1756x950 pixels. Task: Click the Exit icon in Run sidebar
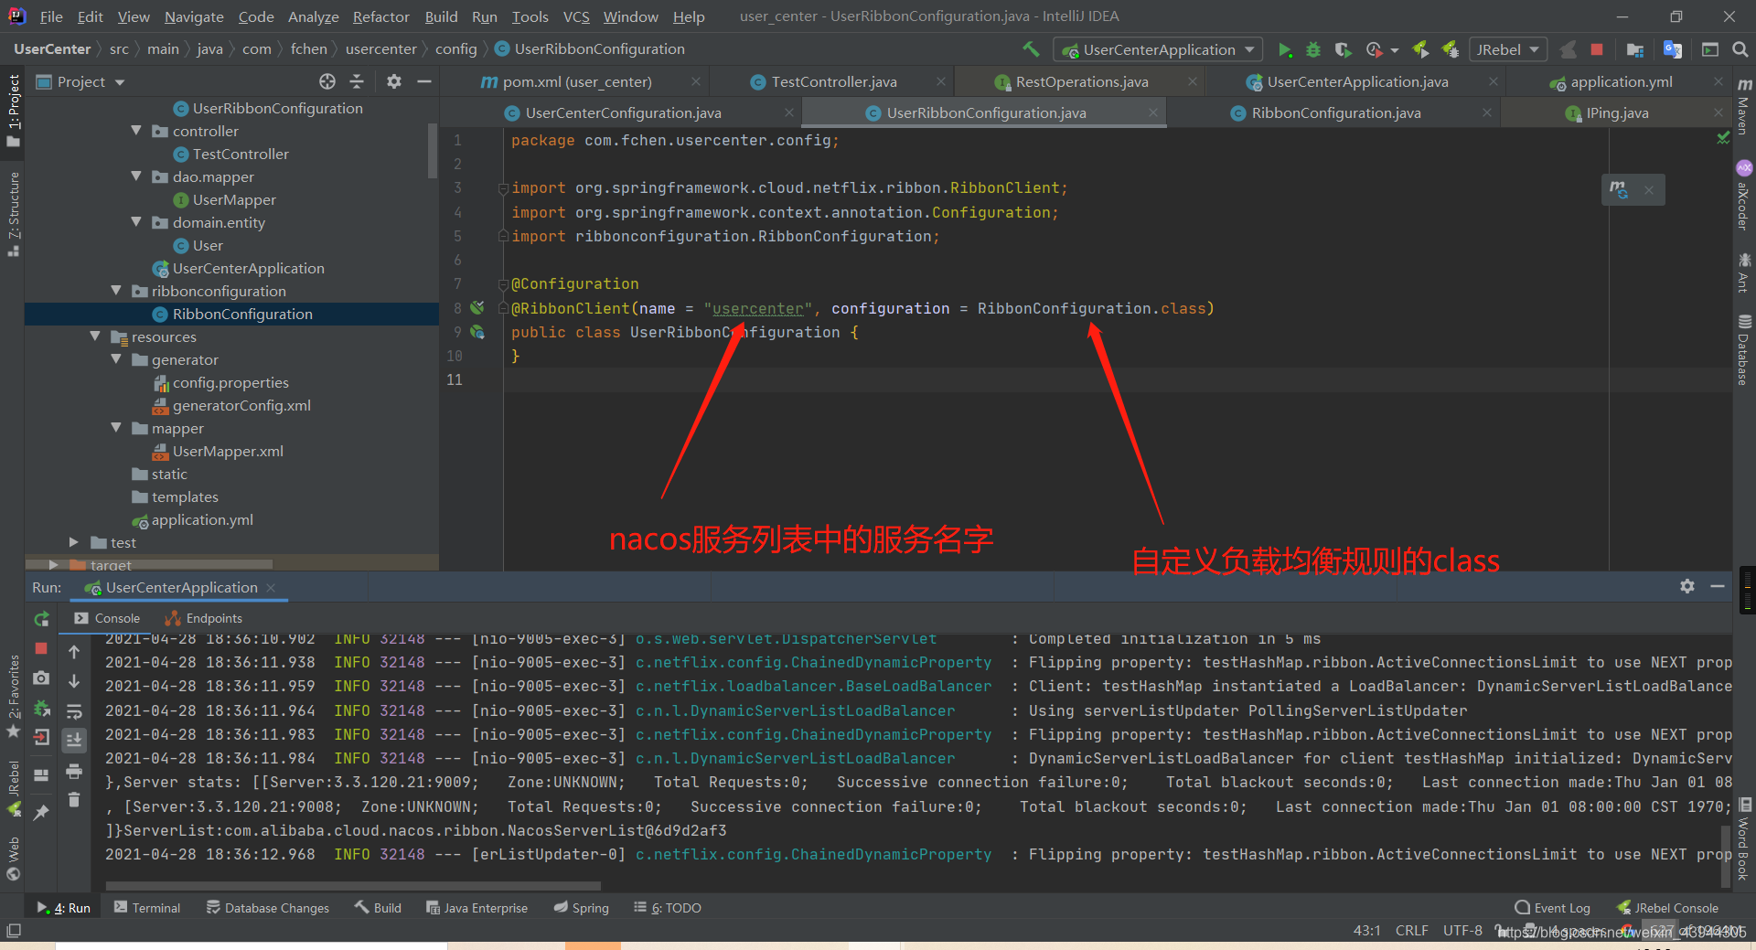pos(41,738)
